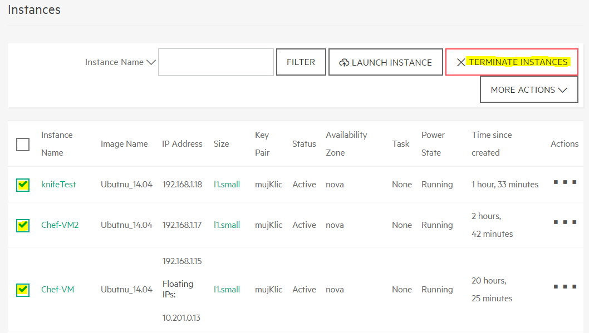Click cloud upload icon in Launch Instance
This screenshot has width=589, height=333.
[344, 63]
